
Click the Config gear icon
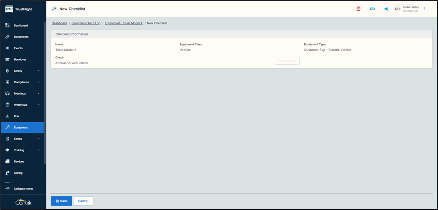coord(8,173)
